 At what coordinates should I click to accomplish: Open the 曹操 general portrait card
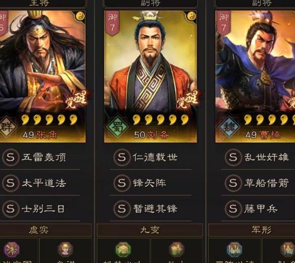255,77
